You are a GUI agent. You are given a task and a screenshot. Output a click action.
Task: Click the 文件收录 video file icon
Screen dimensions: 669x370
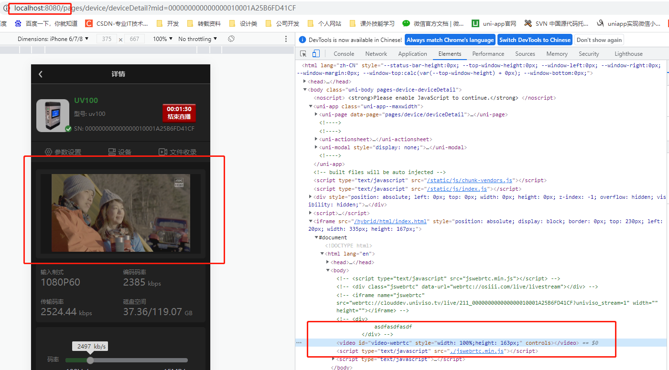[163, 152]
